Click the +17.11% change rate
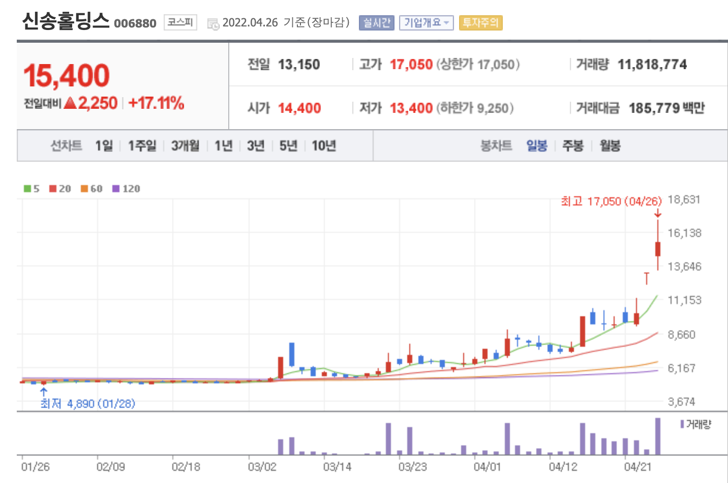Screen dimensions: 728x483 pyautogui.click(x=156, y=103)
